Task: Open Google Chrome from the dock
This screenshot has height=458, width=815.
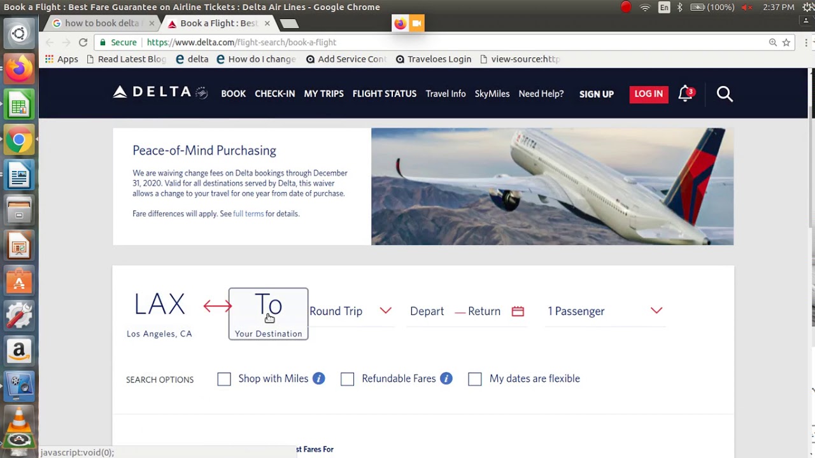Action: (x=19, y=141)
